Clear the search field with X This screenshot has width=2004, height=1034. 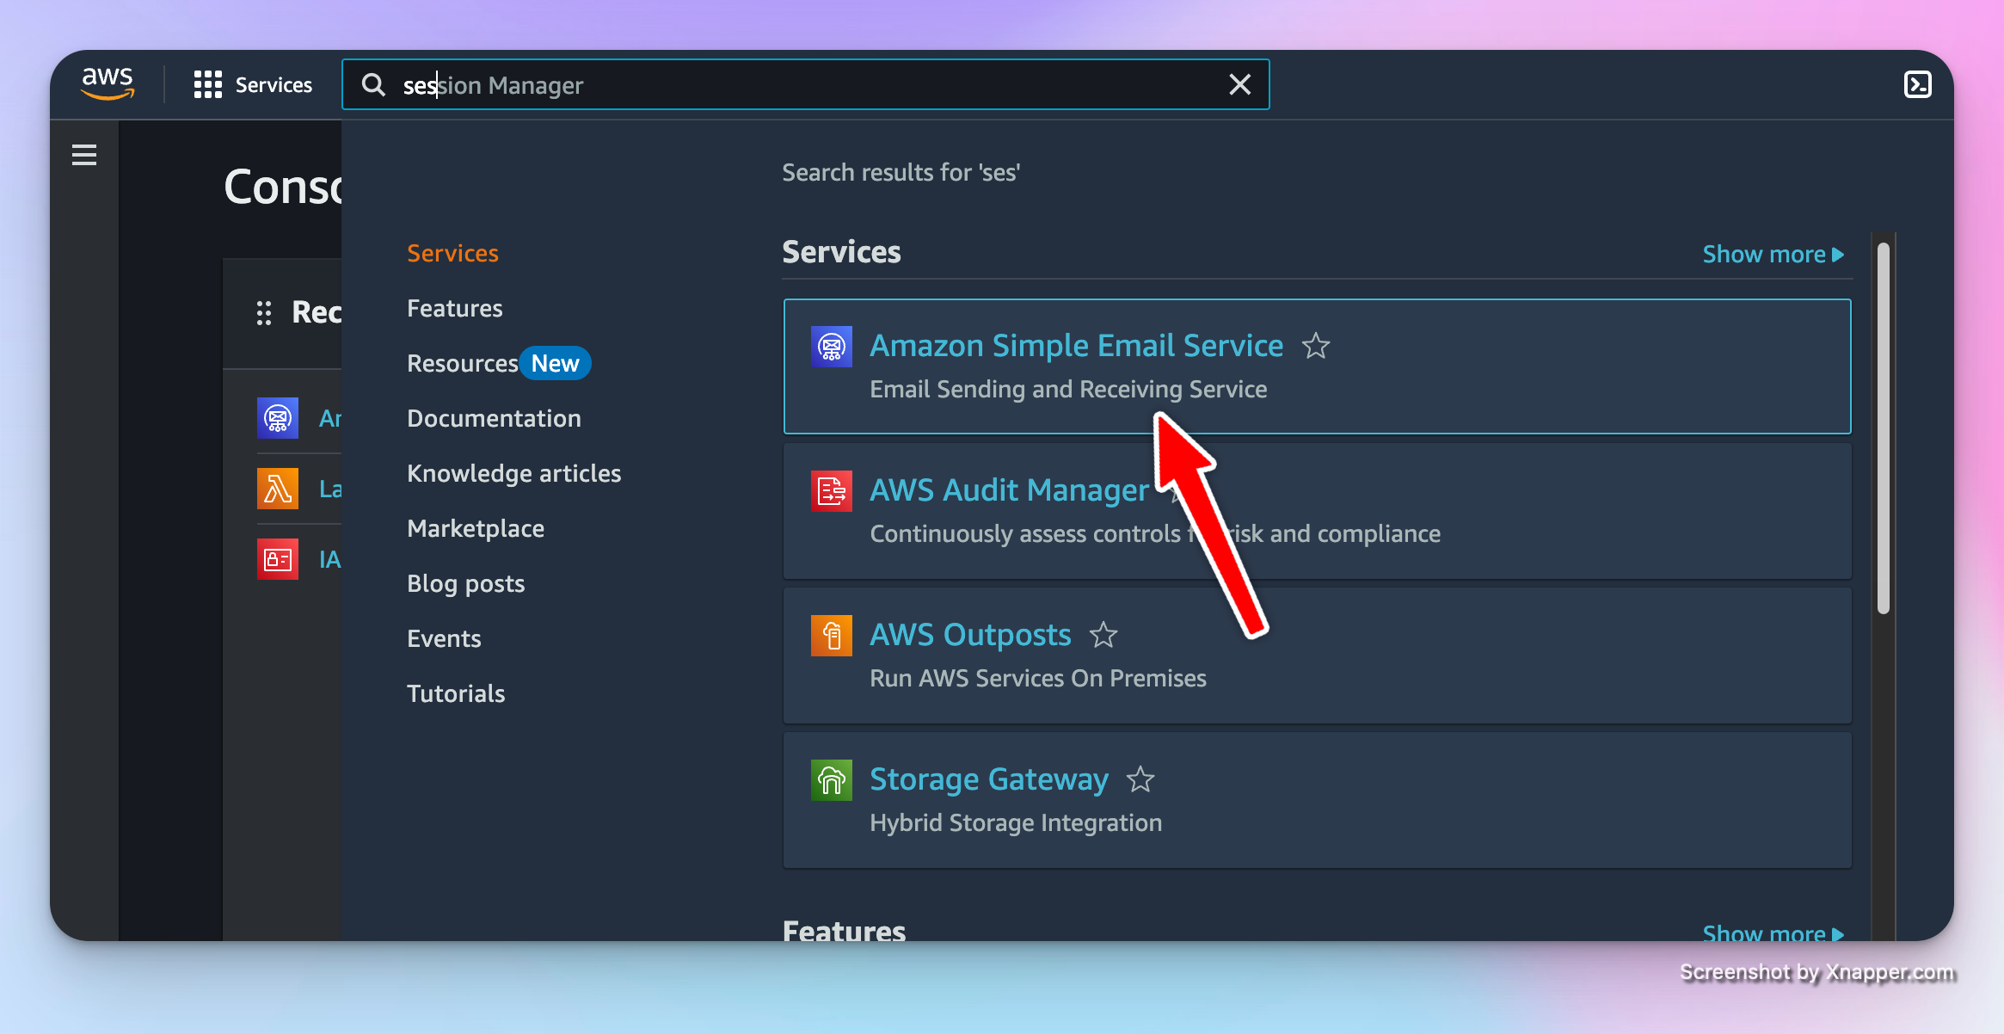[x=1239, y=84]
